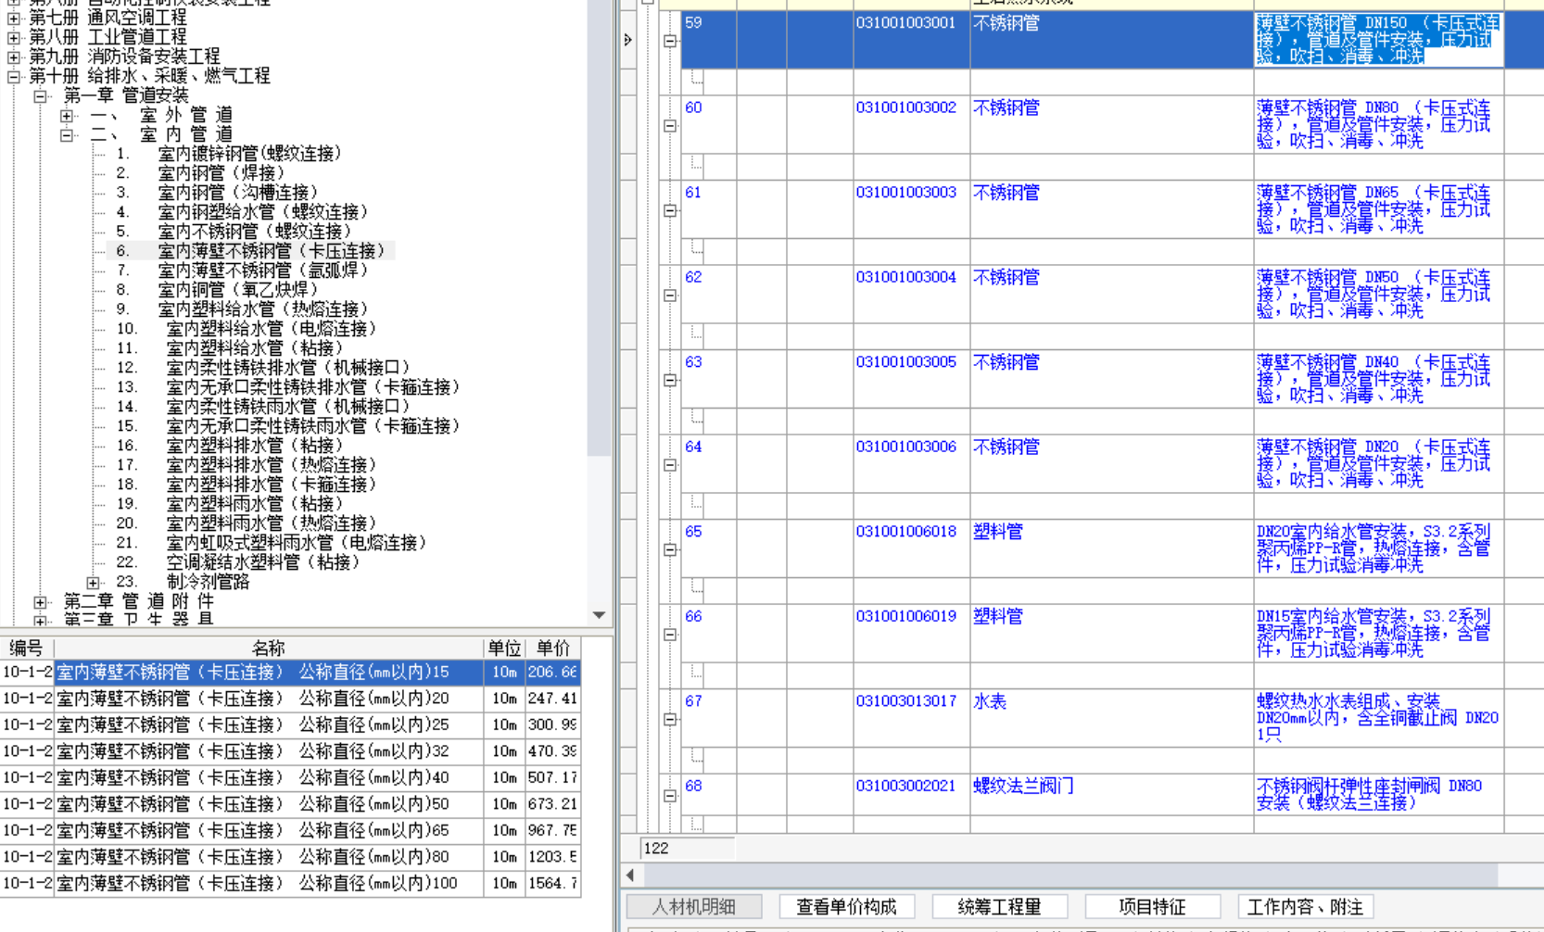Click the tree panel vertical scrollbar thumb
The height and width of the screenshot is (932, 1544).
point(599,227)
